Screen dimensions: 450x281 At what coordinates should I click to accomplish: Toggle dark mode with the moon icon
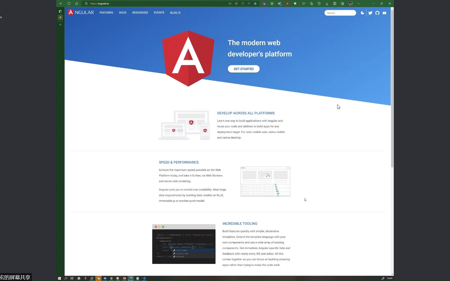coord(362,13)
